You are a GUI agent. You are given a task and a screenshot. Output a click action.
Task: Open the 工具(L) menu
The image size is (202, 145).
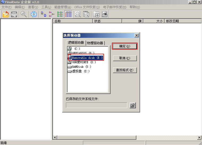tap(46, 7)
